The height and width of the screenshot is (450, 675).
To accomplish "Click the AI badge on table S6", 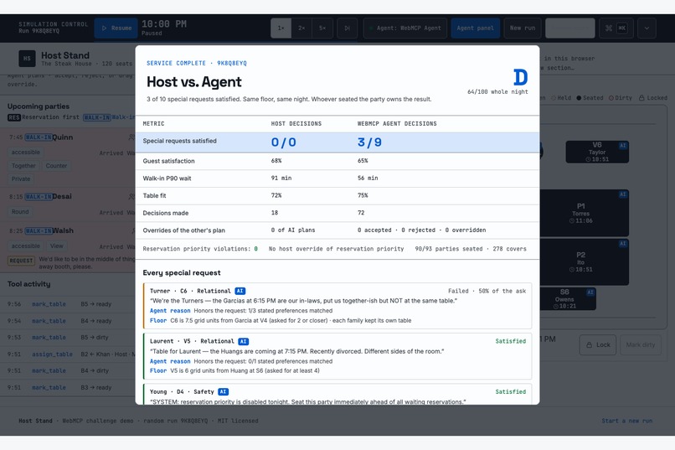I will coord(590,292).
